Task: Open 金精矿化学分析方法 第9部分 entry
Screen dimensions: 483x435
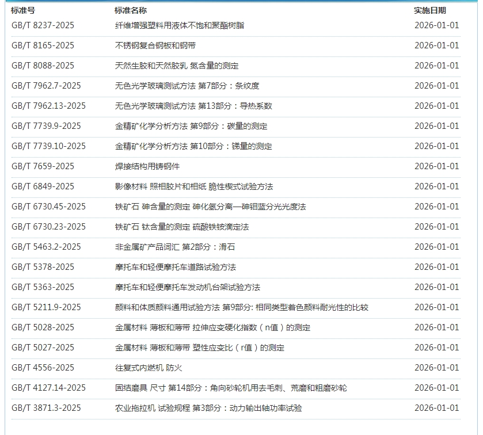Action: 191,126
